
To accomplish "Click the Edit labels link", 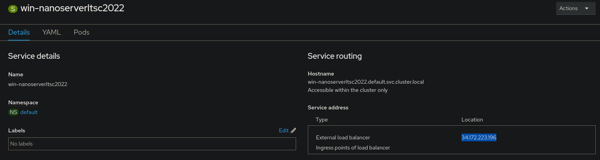I will click(284, 130).
